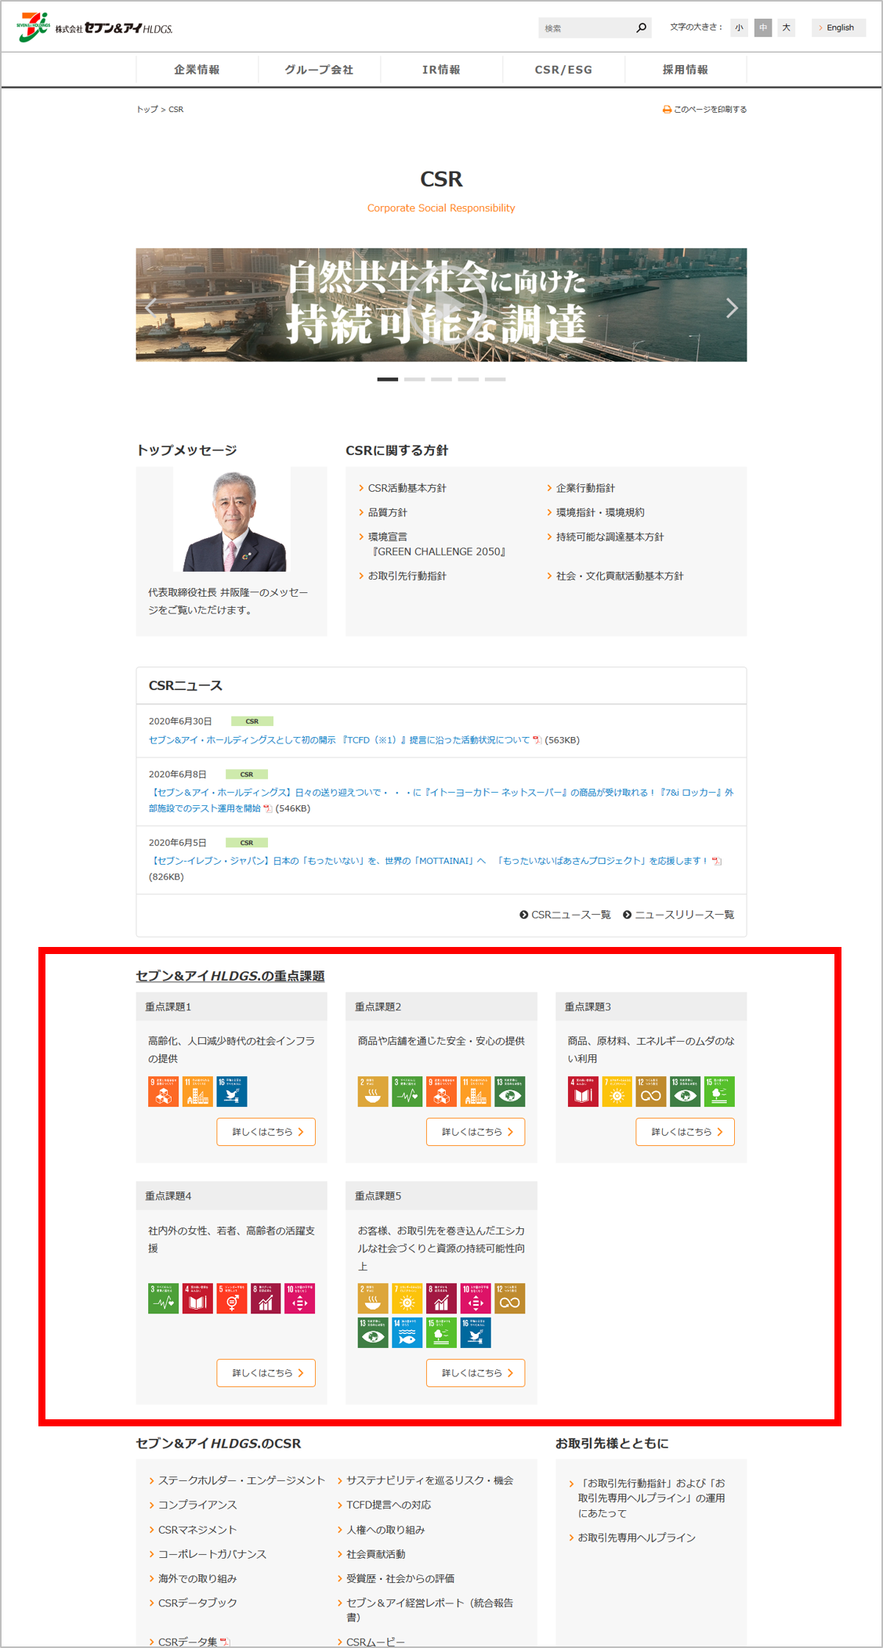The width and height of the screenshot is (883, 1648).
Task: Click SDG 7 sun icon in 重点課題5 card
Action: point(407,1299)
